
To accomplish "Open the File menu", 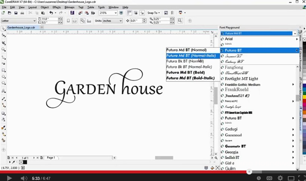I will pos(4,7).
